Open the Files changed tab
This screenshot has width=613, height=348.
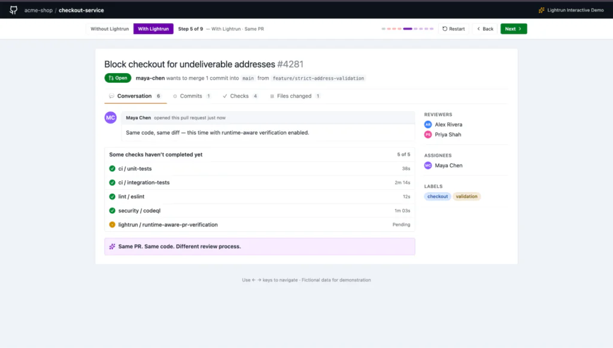click(295, 96)
